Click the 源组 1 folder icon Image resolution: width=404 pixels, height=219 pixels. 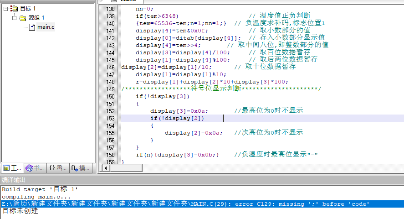[23, 18]
